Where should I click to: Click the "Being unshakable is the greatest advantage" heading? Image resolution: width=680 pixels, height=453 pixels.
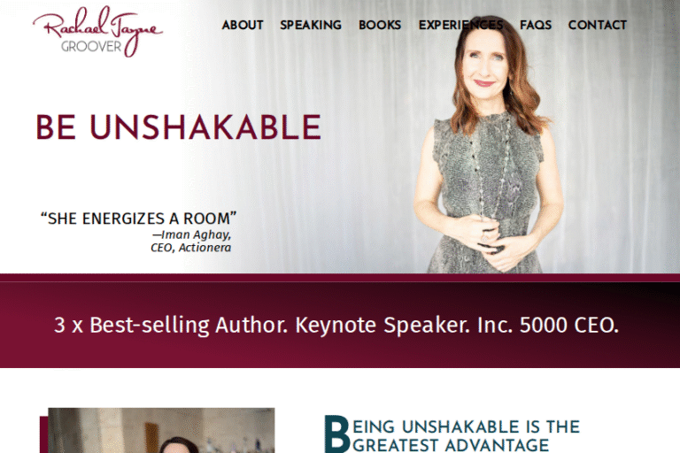click(452, 435)
